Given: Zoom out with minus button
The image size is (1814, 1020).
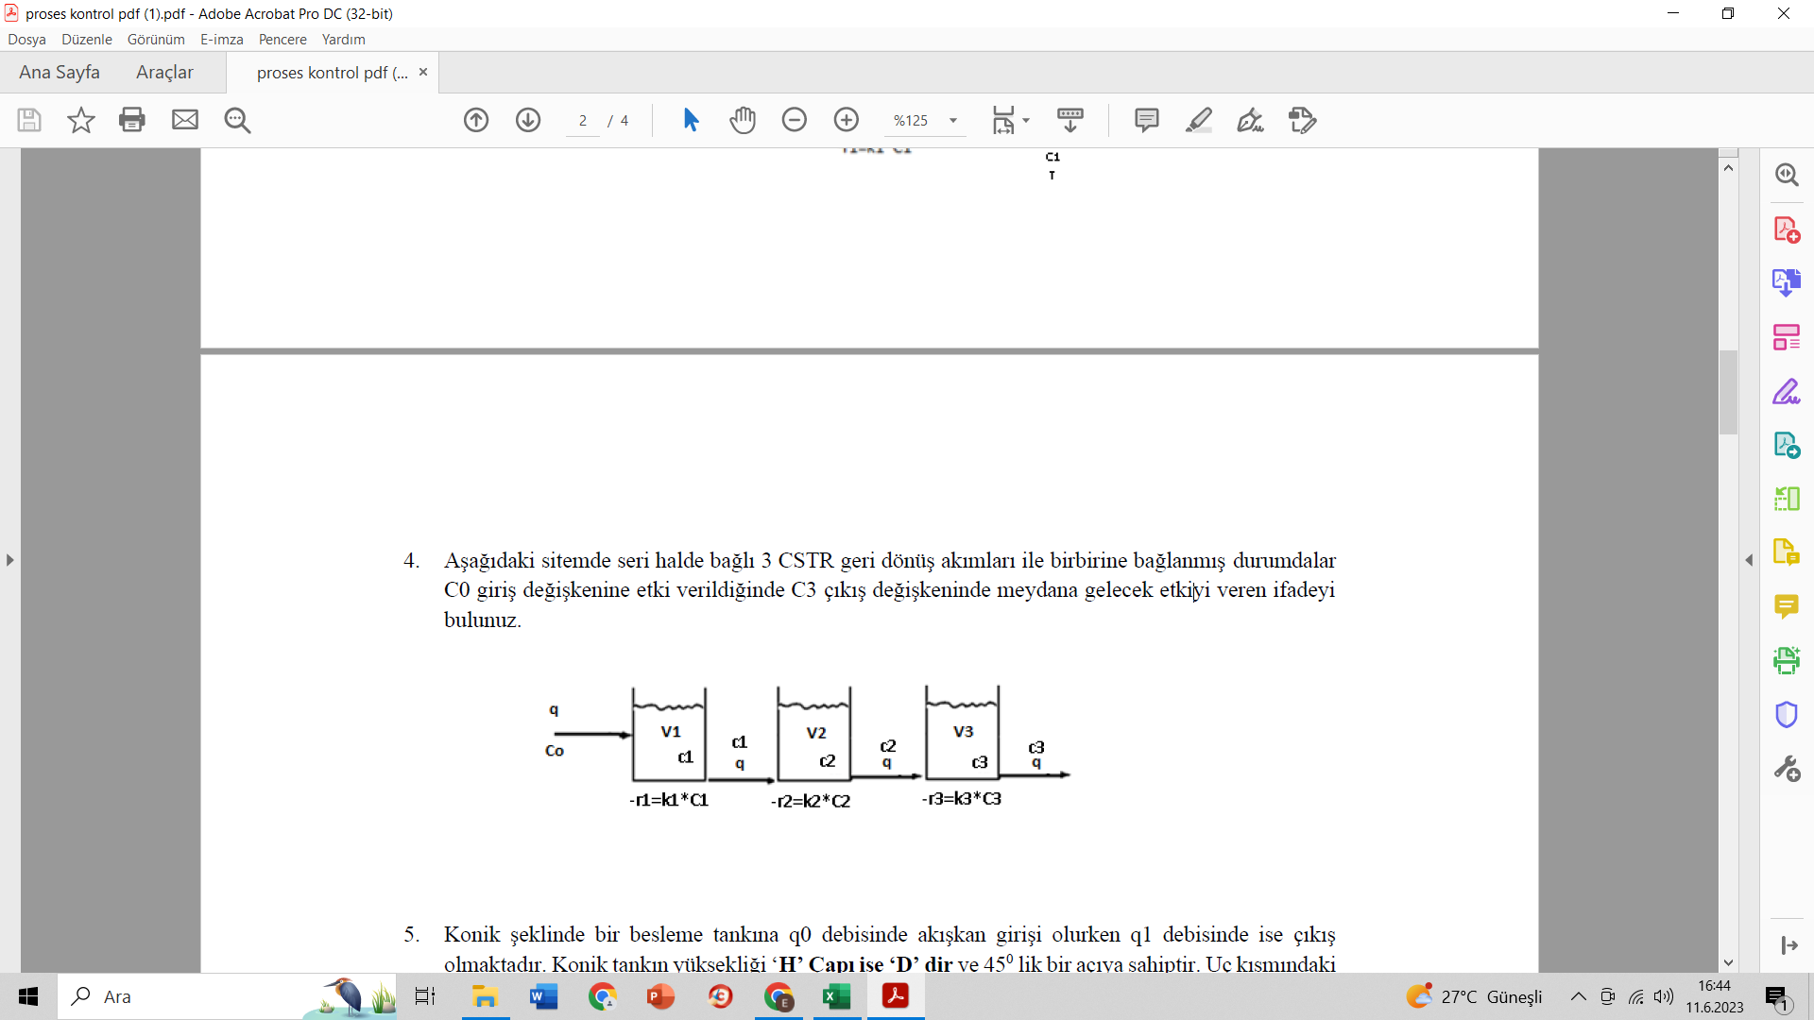Looking at the screenshot, I should [x=795, y=120].
